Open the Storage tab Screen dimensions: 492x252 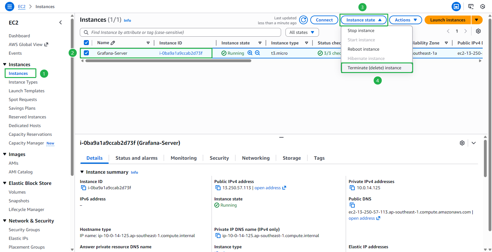click(x=292, y=158)
